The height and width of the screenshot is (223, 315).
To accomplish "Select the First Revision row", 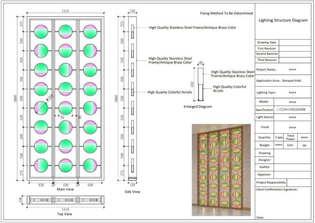I will (267, 48).
